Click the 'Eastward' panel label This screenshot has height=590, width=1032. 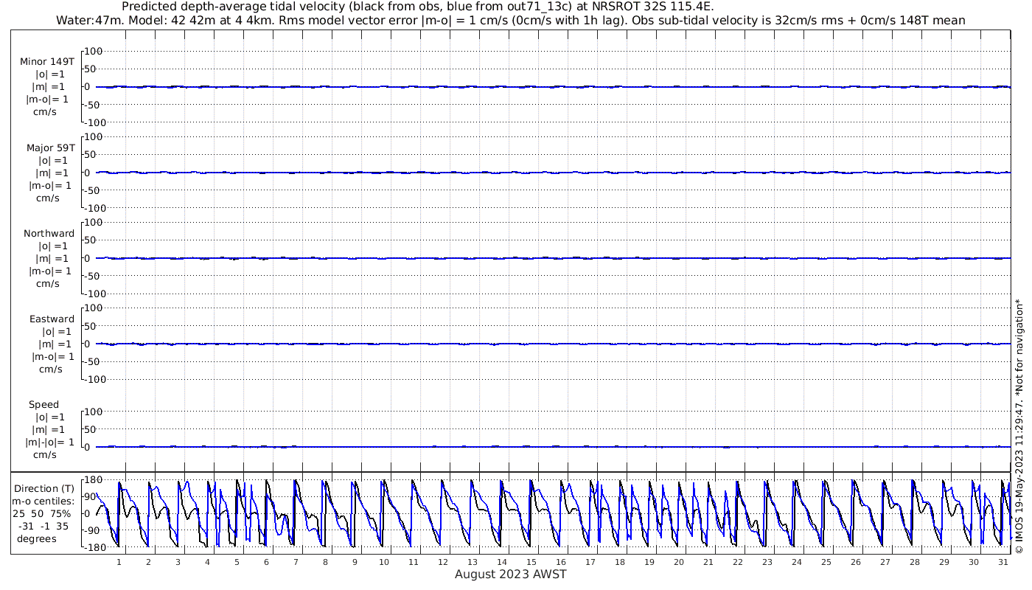click(x=52, y=319)
